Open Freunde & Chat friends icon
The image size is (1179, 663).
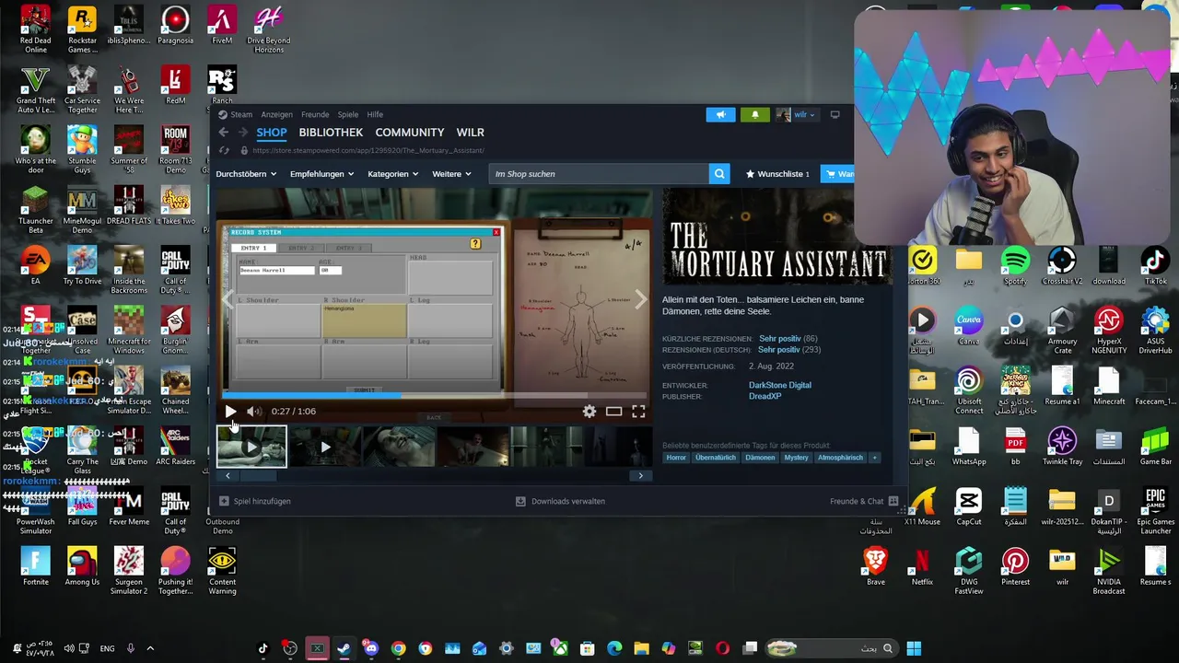[x=893, y=501]
